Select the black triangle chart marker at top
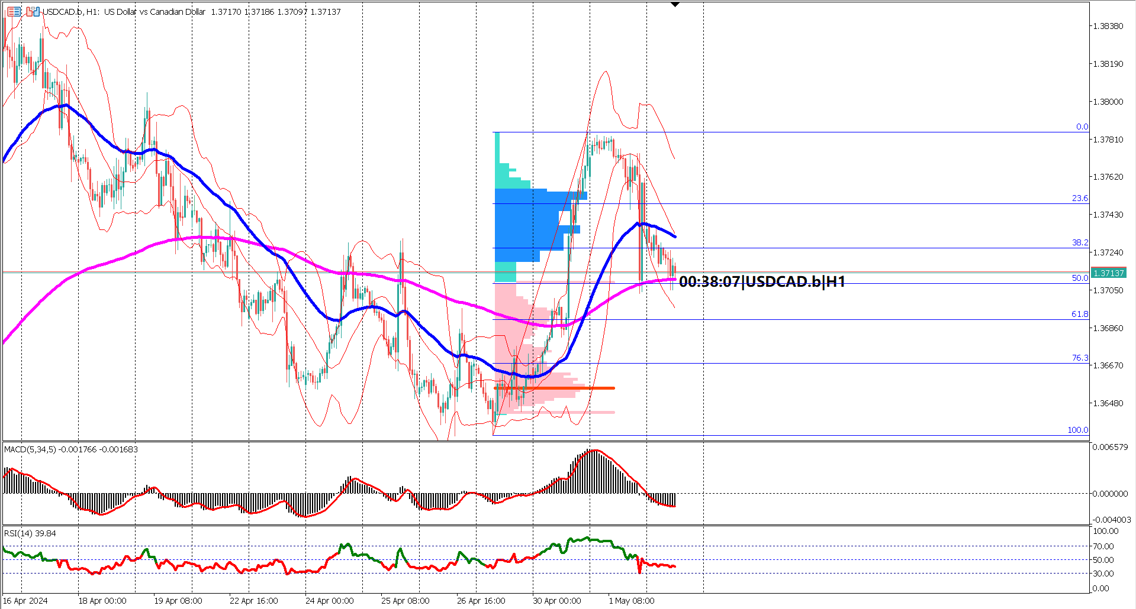This screenshot has height=609, width=1136. pos(675,4)
